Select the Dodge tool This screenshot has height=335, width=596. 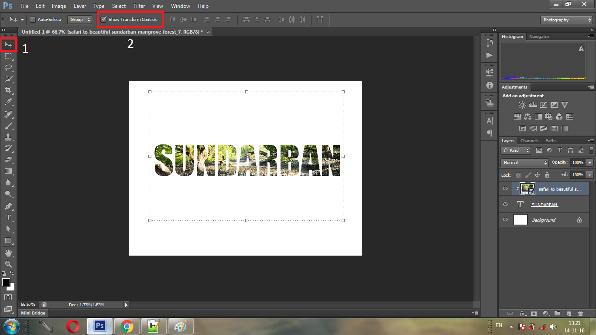coord(8,194)
